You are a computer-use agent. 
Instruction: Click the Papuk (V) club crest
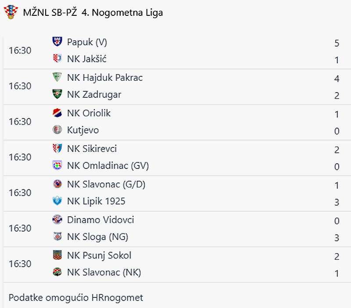tap(57, 42)
